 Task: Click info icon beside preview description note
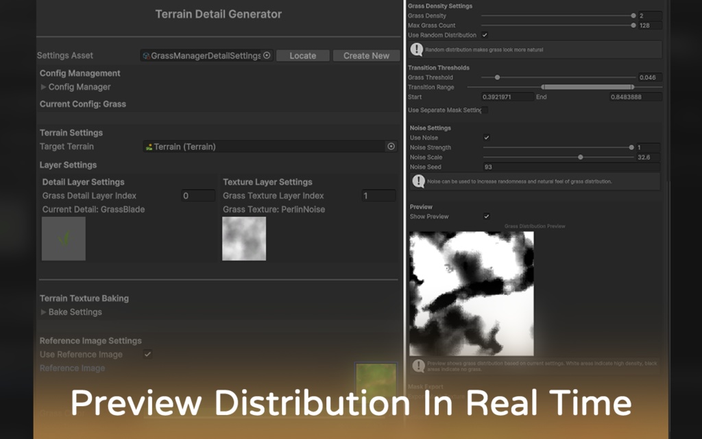[x=419, y=366]
